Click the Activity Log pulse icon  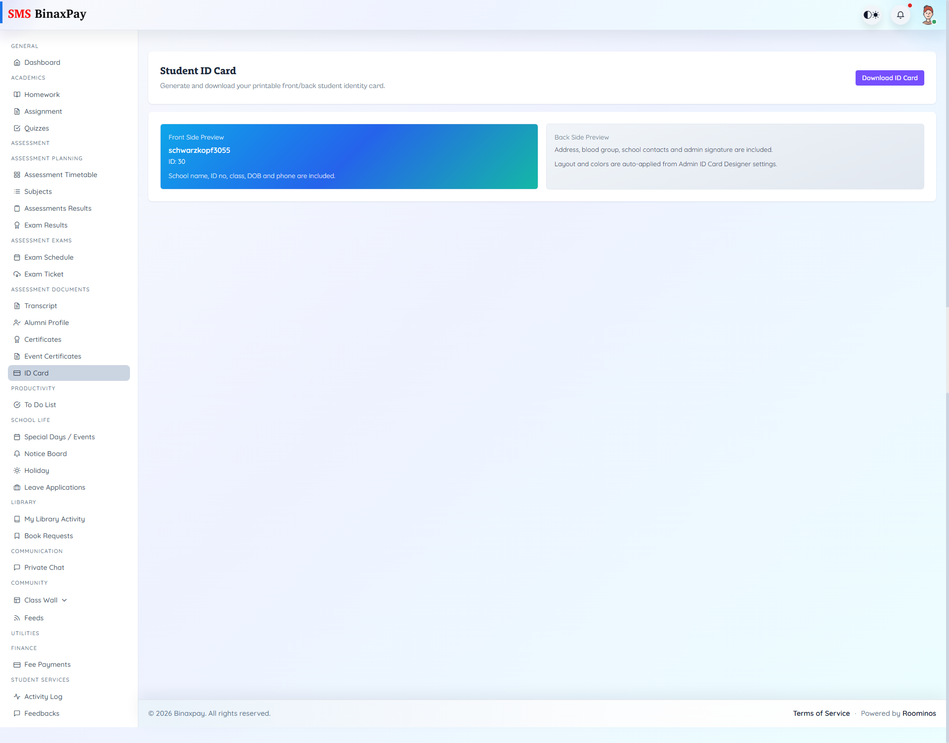pos(17,697)
